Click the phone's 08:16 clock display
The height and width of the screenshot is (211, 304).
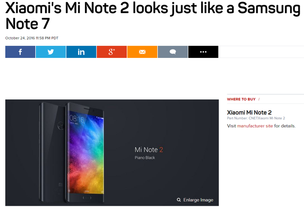point(77,119)
